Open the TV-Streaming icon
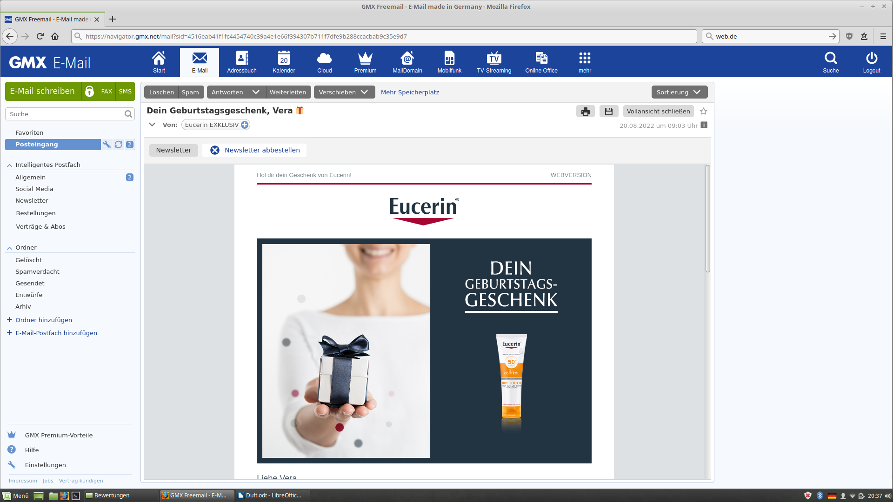The width and height of the screenshot is (893, 502). point(494,62)
